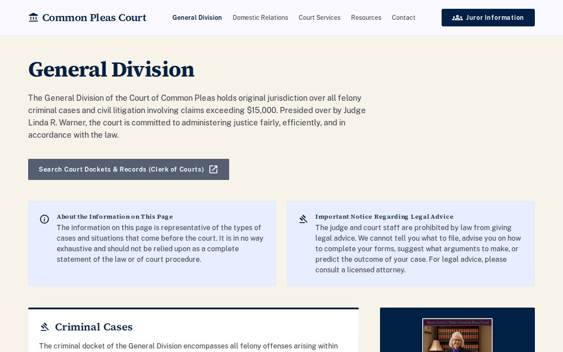
Task: Open the General Division nav item
Action: tap(197, 18)
